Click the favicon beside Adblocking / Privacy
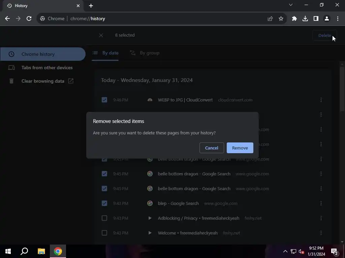The height and width of the screenshot is (258, 345). 150,218
